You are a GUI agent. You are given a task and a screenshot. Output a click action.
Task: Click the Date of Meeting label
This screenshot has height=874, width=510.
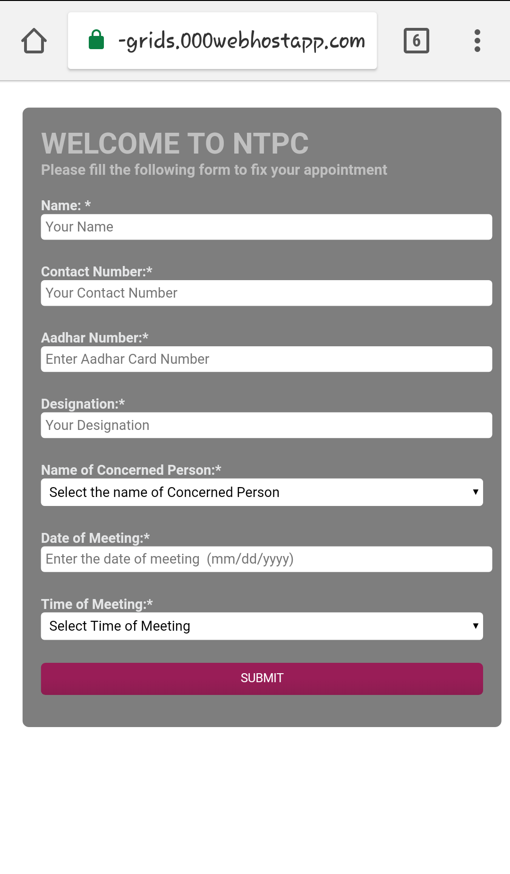click(95, 538)
